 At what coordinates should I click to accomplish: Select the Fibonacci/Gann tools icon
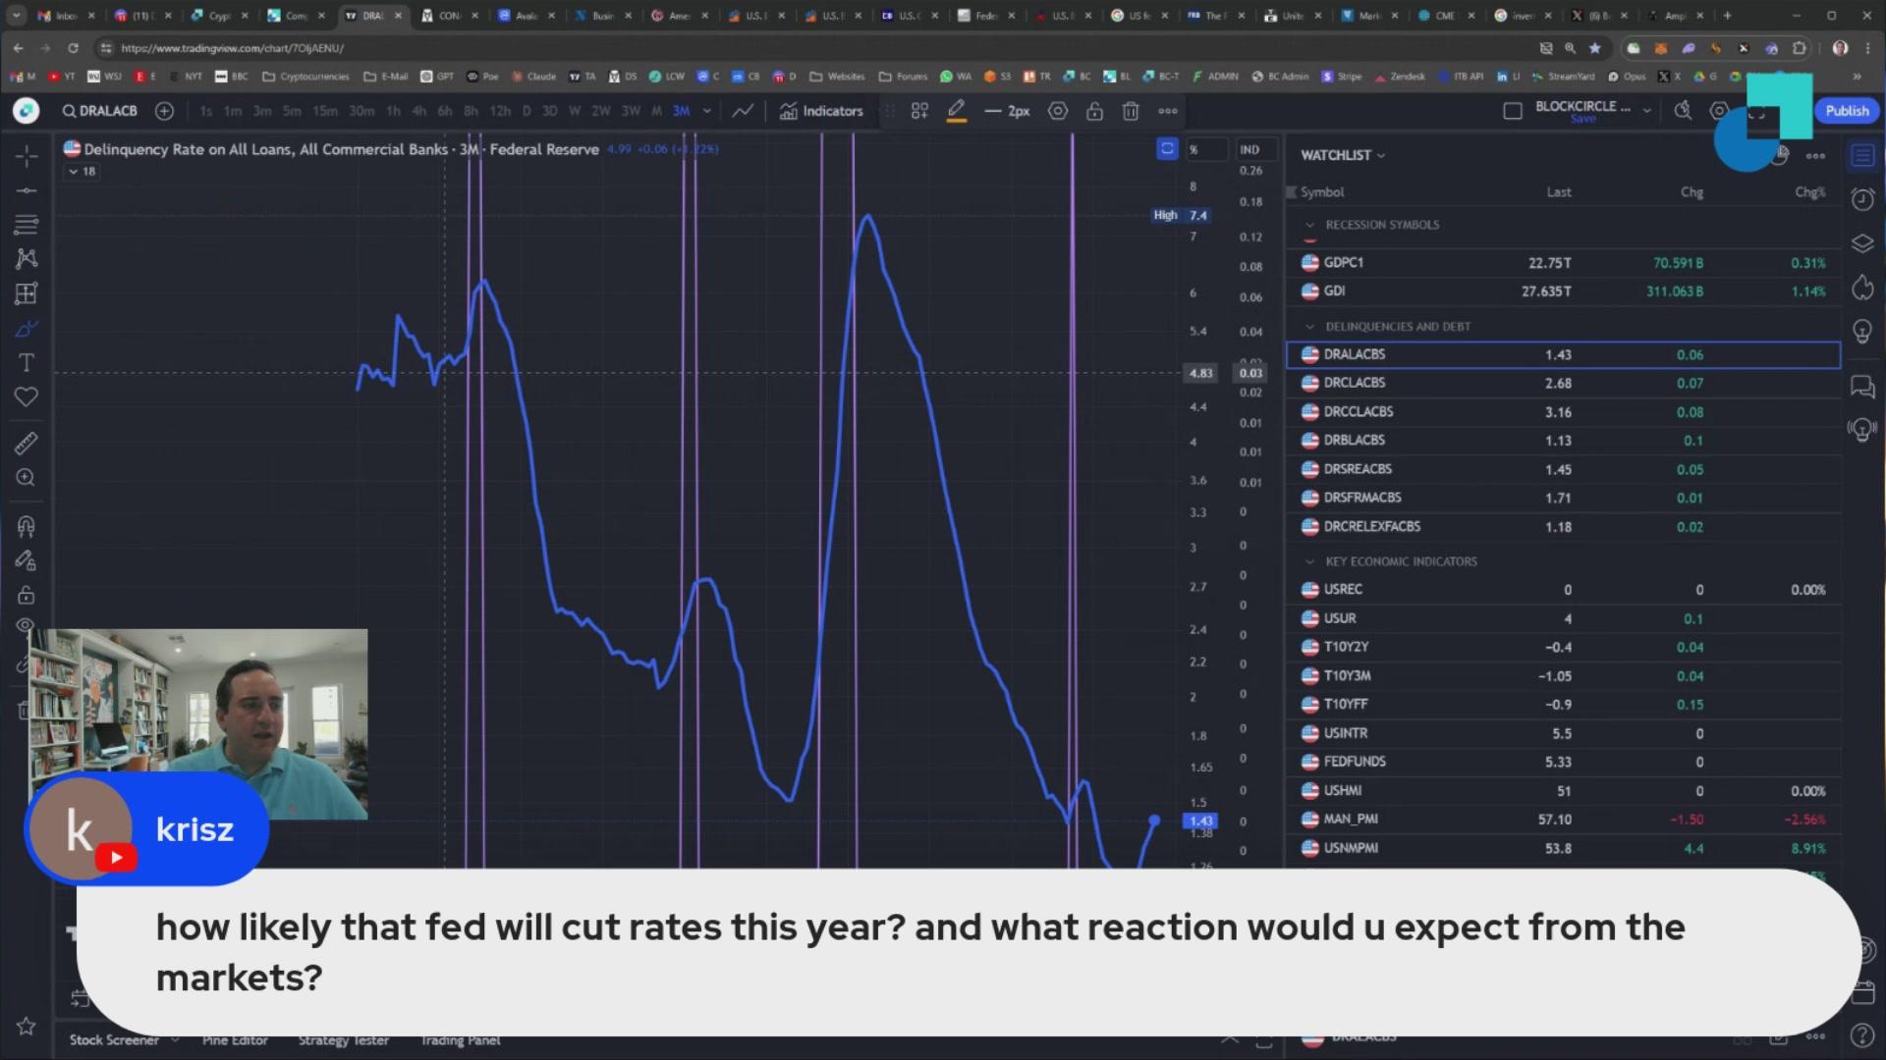tap(27, 224)
